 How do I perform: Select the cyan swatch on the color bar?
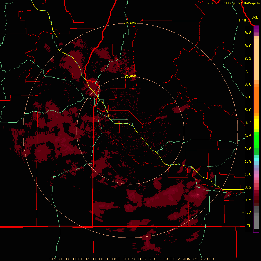(x=256, y=159)
